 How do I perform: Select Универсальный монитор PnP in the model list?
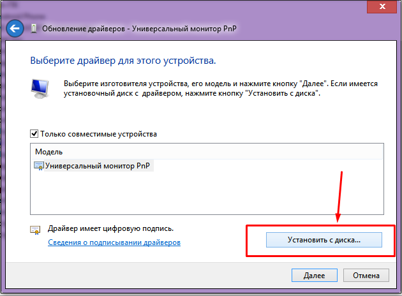point(98,166)
